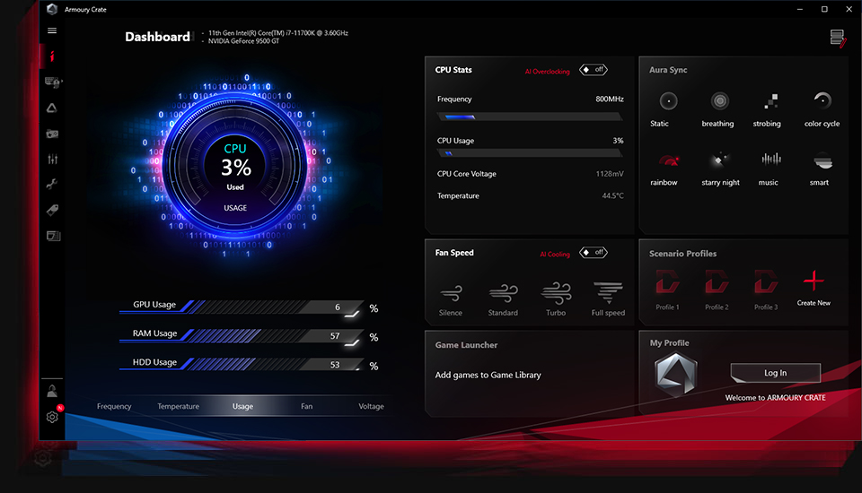The height and width of the screenshot is (493, 862).
Task: Toggle AI Cooling switch
Action: [594, 253]
